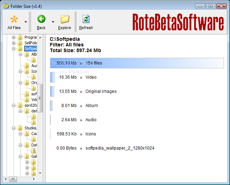Click the Program folder icon

pos(20,37)
